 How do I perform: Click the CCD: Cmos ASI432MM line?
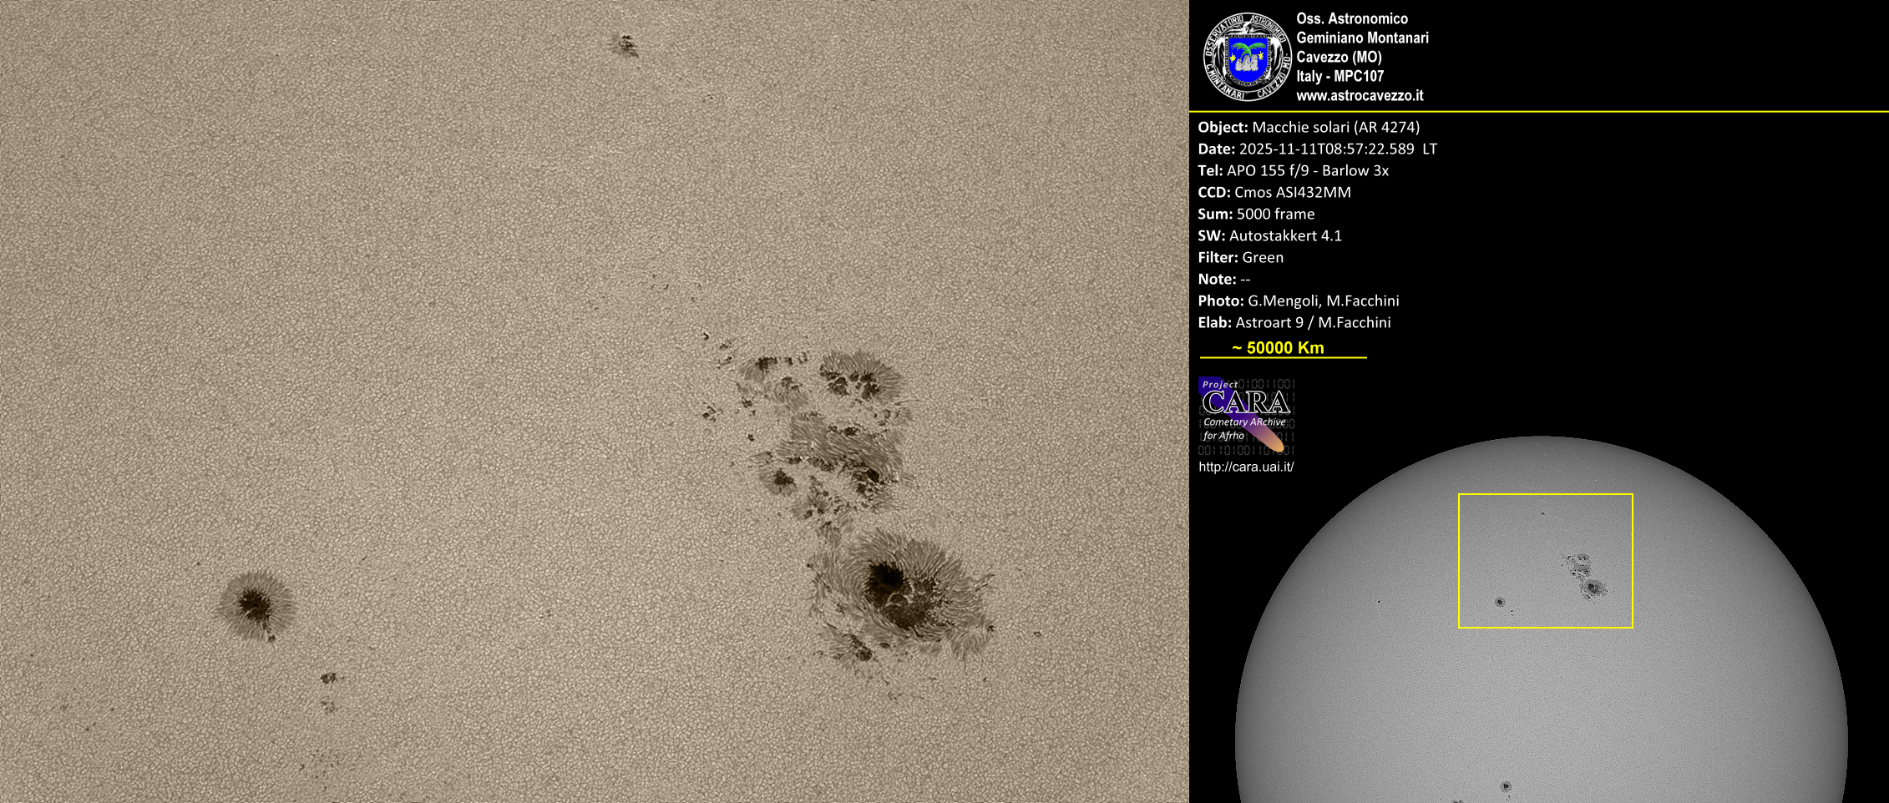(x=1274, y=193)
